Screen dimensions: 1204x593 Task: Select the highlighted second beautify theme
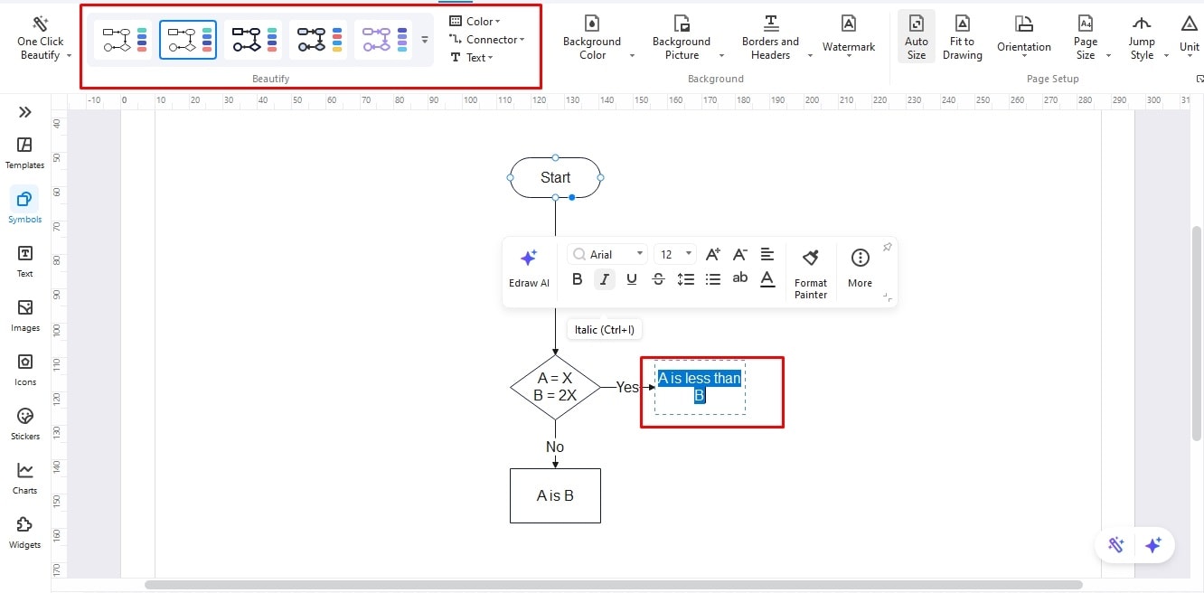tap(188, 40)
